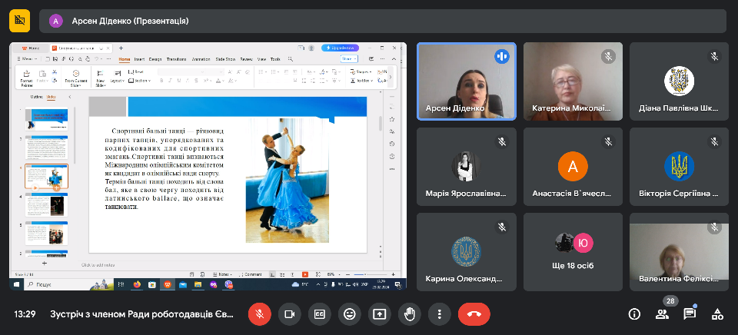Turn on closed captions
Screen dimensions: 738x335
pos(319,313)
